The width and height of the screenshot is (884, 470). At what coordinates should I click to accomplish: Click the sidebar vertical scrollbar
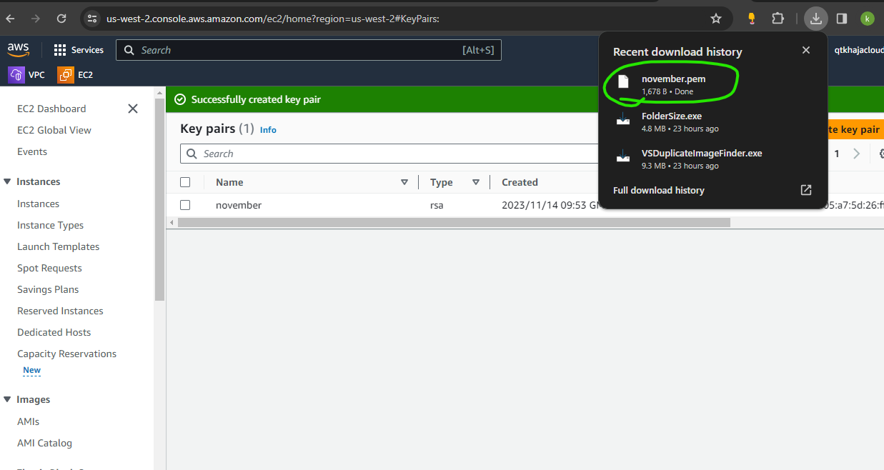159,200
